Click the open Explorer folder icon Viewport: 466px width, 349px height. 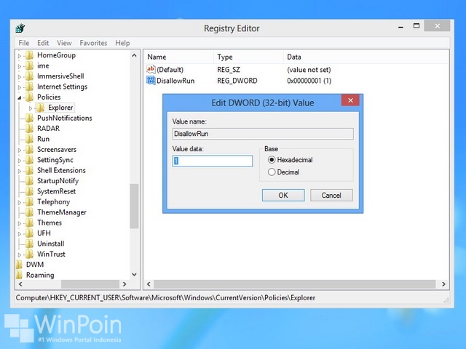click(x=41, y=108)
